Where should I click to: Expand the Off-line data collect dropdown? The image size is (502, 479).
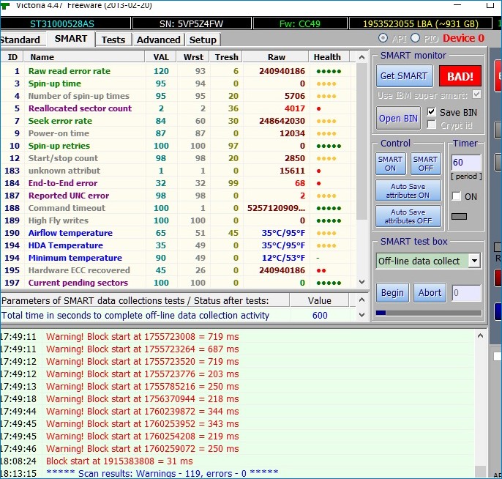coord(474,261)
